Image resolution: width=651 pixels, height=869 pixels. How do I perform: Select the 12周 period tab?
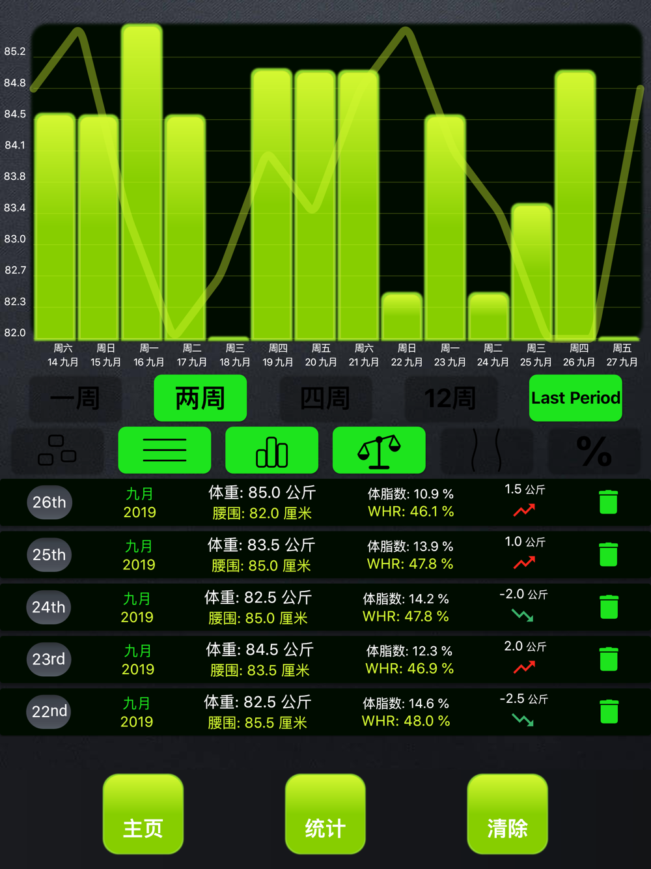[x=450, y=398]
